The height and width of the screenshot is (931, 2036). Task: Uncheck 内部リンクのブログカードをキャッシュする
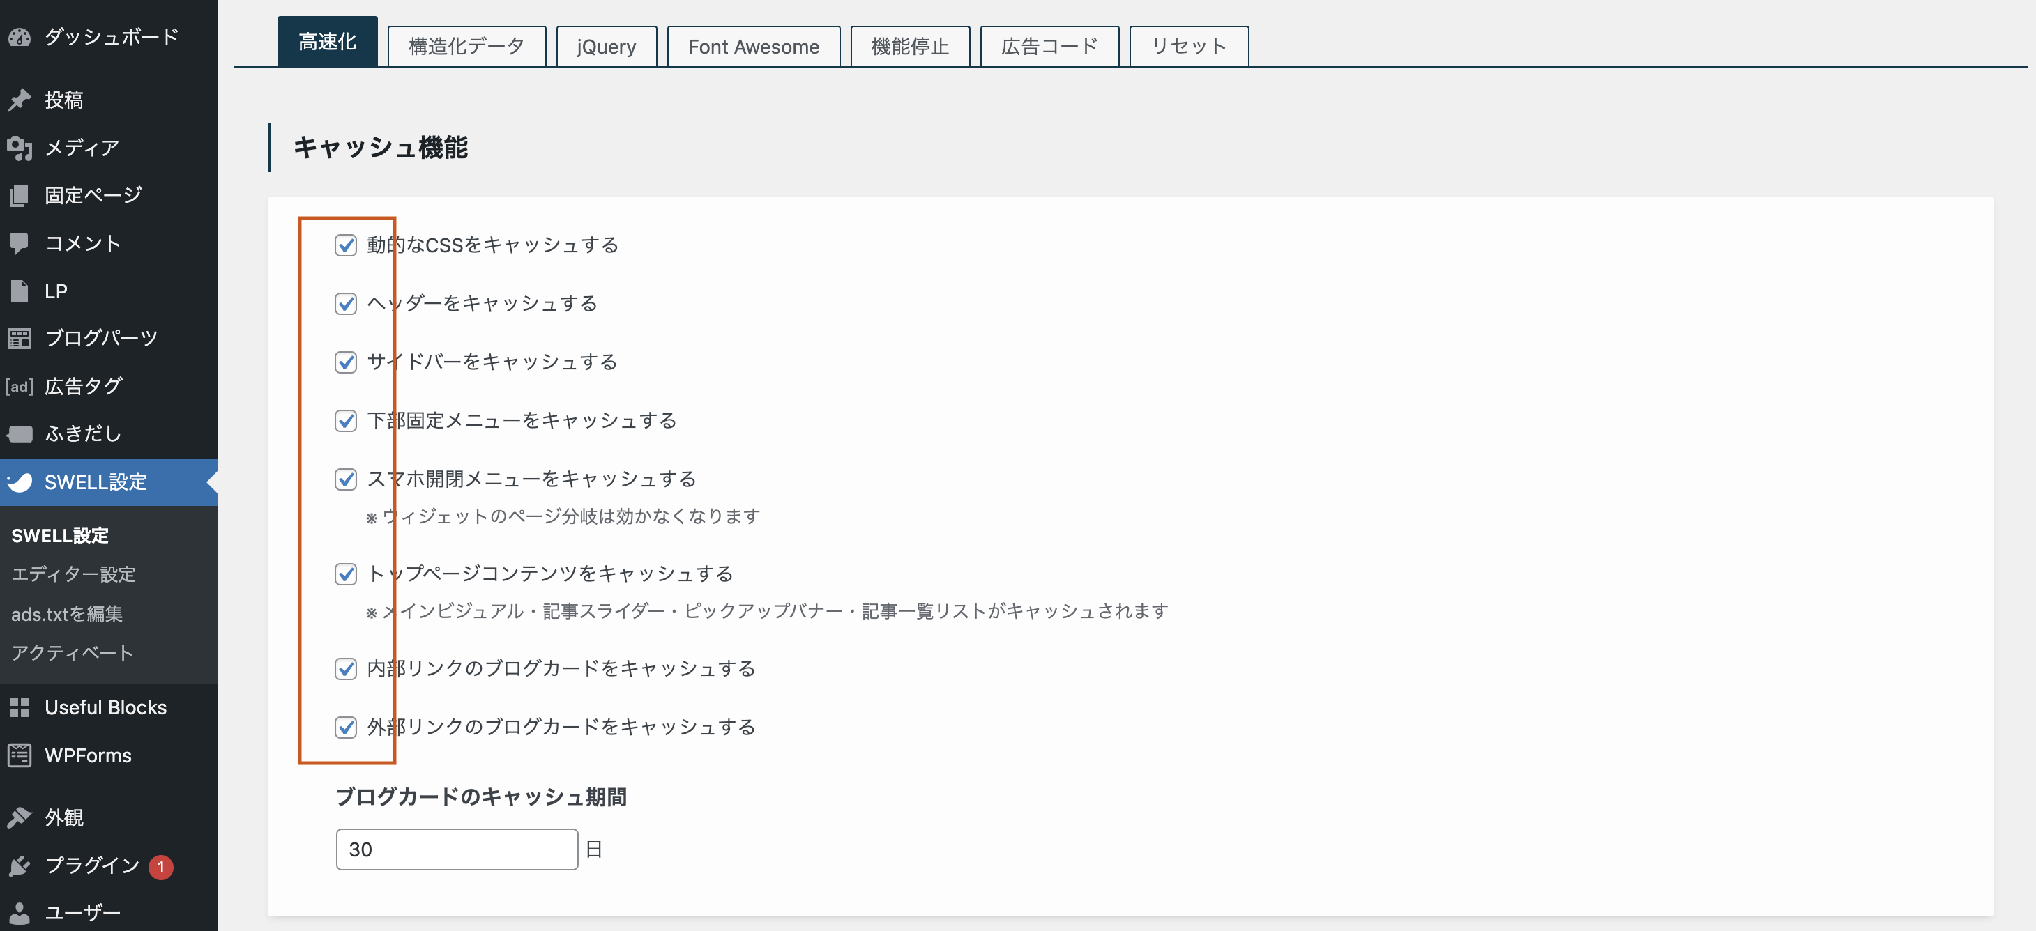point(345,668)
